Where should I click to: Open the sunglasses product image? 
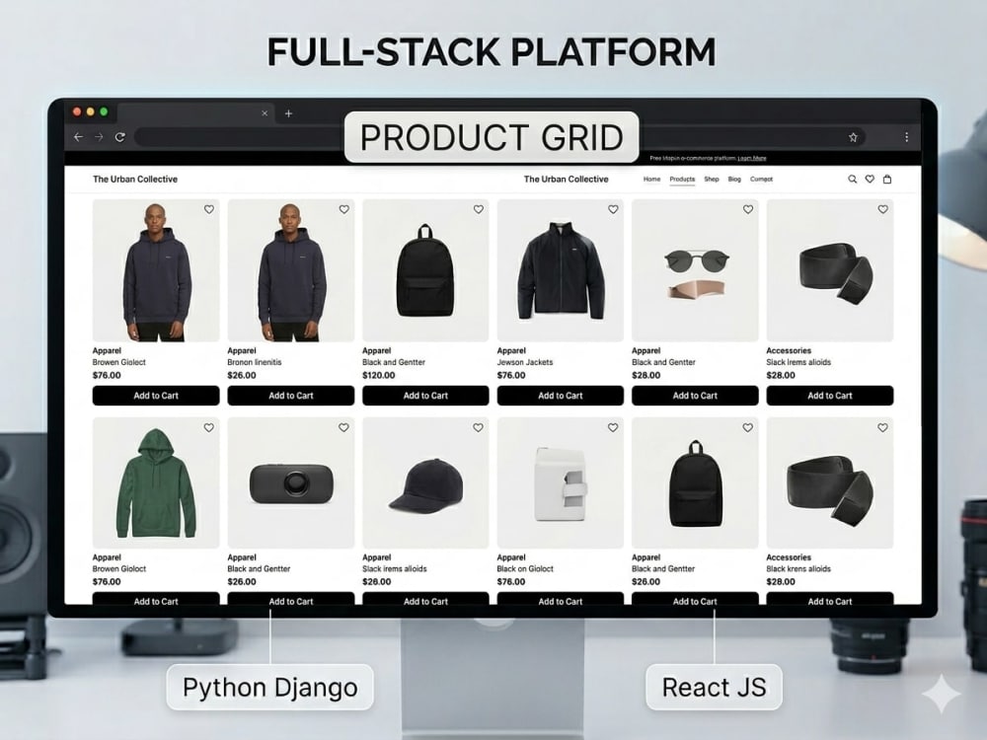coord(695,270)
